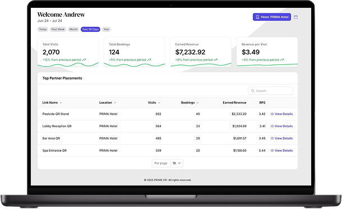Click into the Search placements field
Screen dimensions: 342x209
pyautogui.click(x=270, y=91)
